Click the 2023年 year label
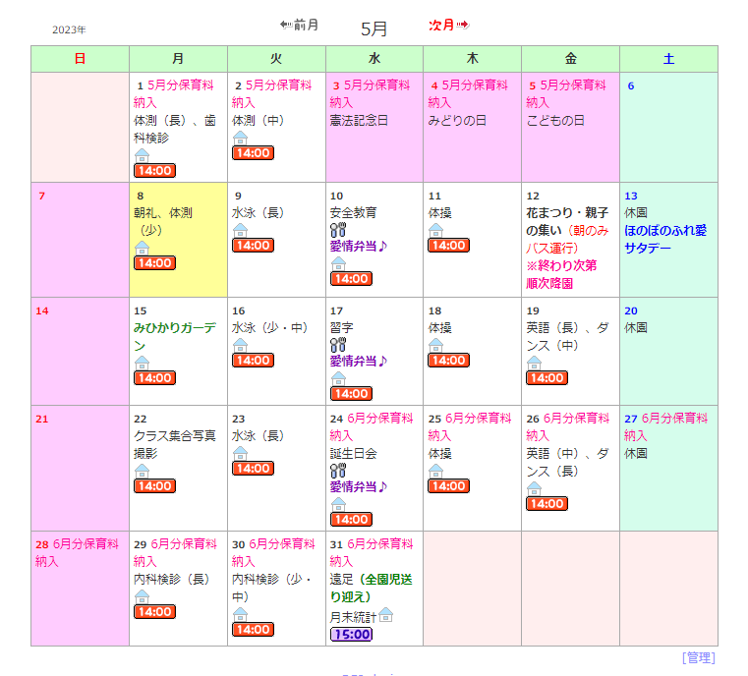748x676 pixels. (x=69, y=30)
